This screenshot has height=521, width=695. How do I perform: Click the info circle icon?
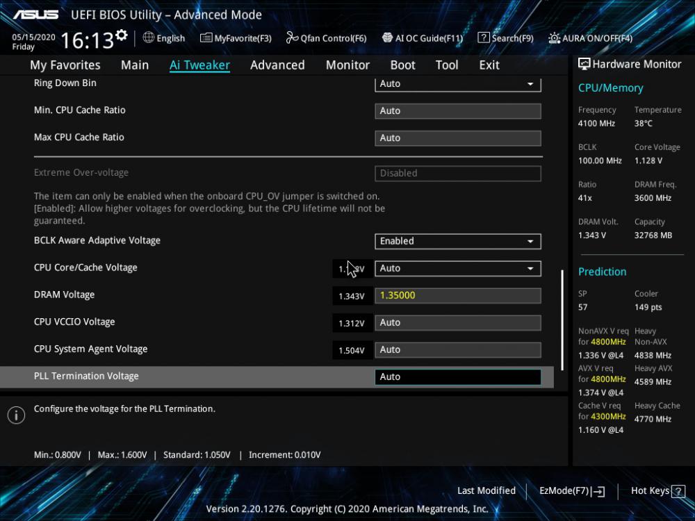click(17, 415)
